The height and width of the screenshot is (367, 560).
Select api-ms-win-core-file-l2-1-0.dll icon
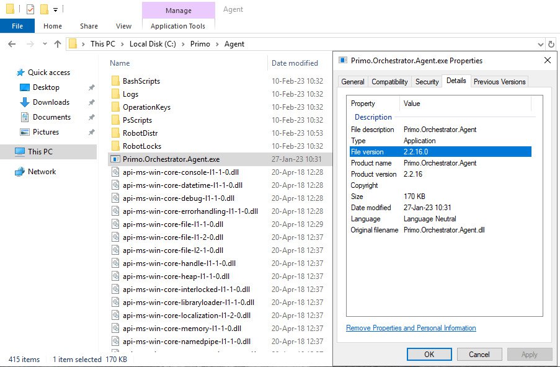pyautogui.click(x=115, y=250)
